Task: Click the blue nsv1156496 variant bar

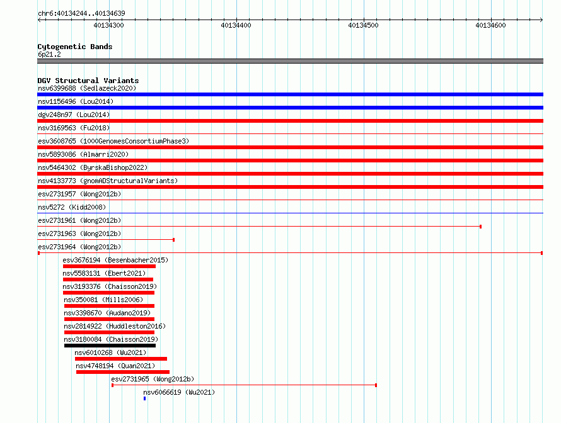Action: pyautogui.click(x=290, y=108)
